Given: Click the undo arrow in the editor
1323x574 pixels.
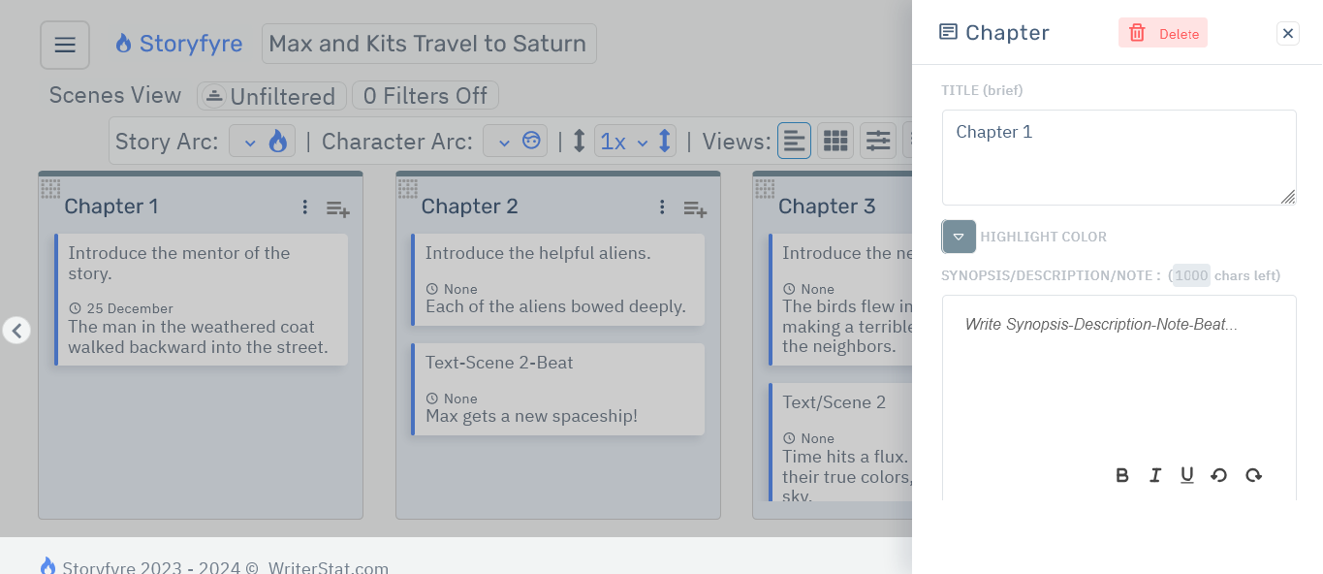Looking at the screenshot, I should (1219, 475).
